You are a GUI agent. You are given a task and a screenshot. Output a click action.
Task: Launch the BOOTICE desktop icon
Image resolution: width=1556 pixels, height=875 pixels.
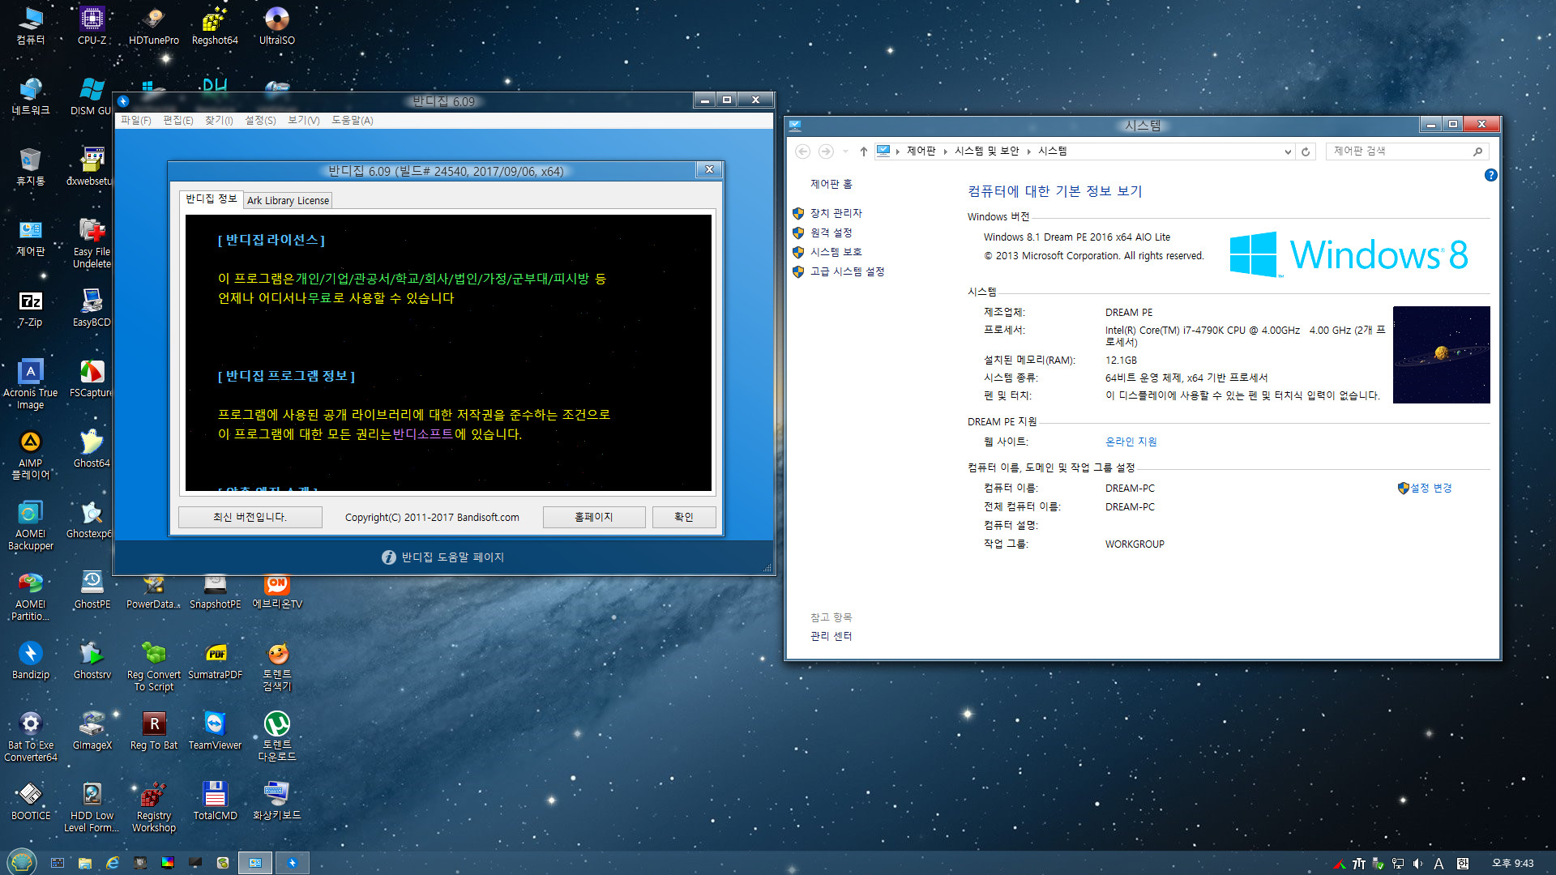(30, 801)
